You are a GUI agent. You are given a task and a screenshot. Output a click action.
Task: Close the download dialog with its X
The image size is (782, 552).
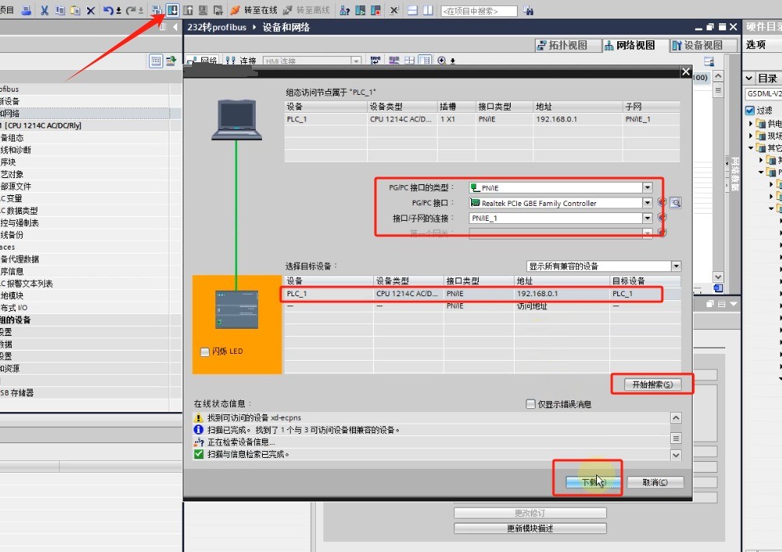(x=686, y=72)
